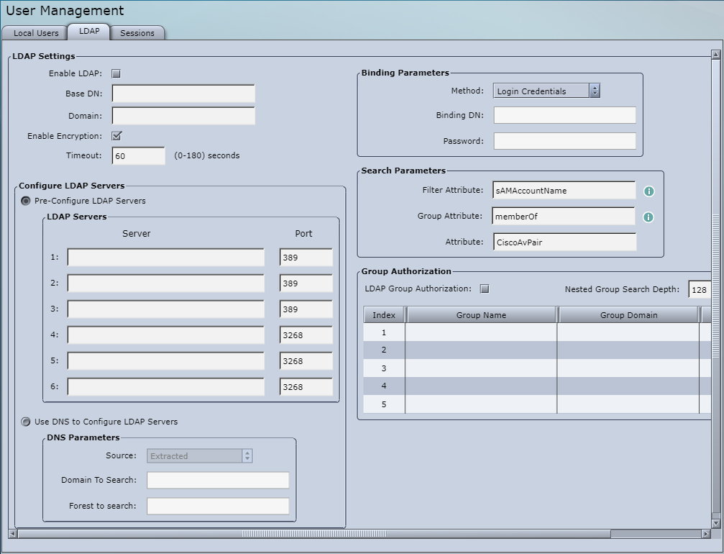Open the Method dropdown showing Login Credentials
The width and height of the screenshot is (724, 554).
541,91
